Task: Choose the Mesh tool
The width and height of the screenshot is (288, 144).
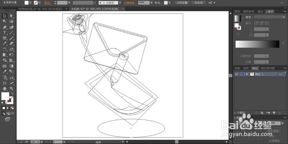Action: coord(5,66)
